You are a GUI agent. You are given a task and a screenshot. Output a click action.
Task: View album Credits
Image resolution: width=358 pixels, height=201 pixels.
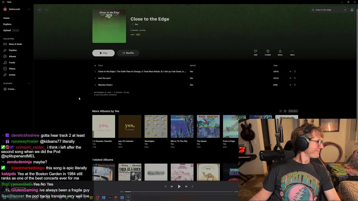[x=268, y=52]
